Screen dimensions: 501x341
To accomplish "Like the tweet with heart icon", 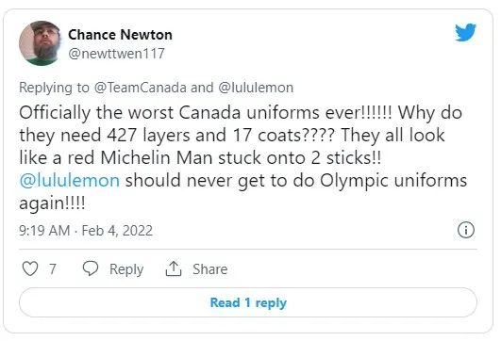I will pyautogui.click(x=30, y=268).
